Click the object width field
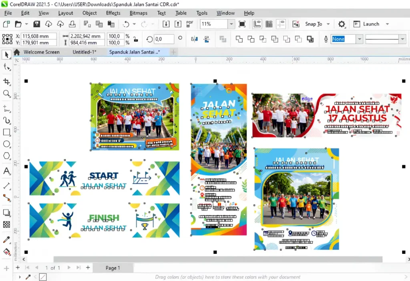The height and width of the screenshot is (281, 410). pos(87,36)
